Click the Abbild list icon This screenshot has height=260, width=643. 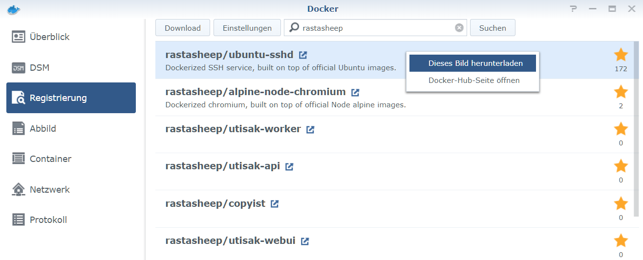pos(19,128)
